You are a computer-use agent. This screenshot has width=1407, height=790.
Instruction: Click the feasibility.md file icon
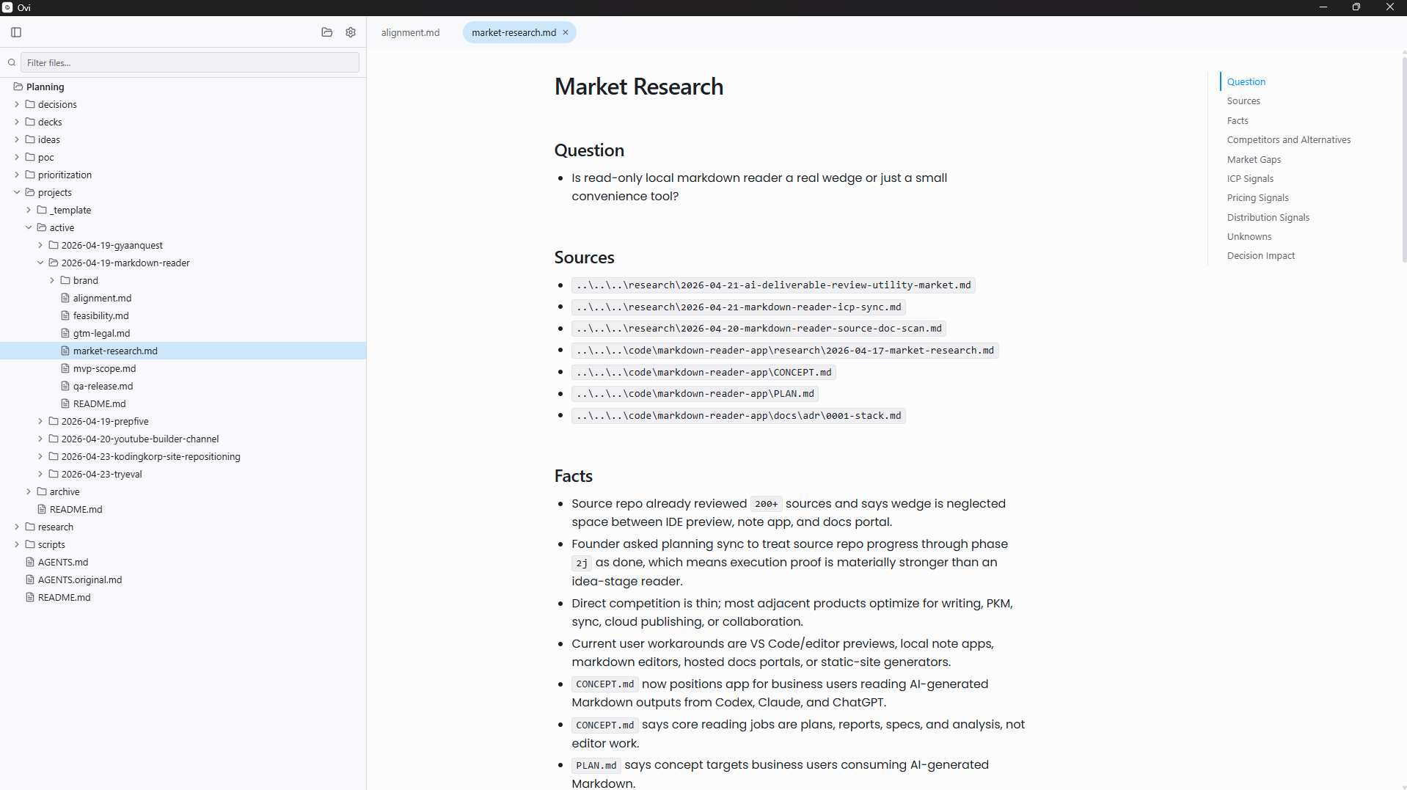coord(65,316)
